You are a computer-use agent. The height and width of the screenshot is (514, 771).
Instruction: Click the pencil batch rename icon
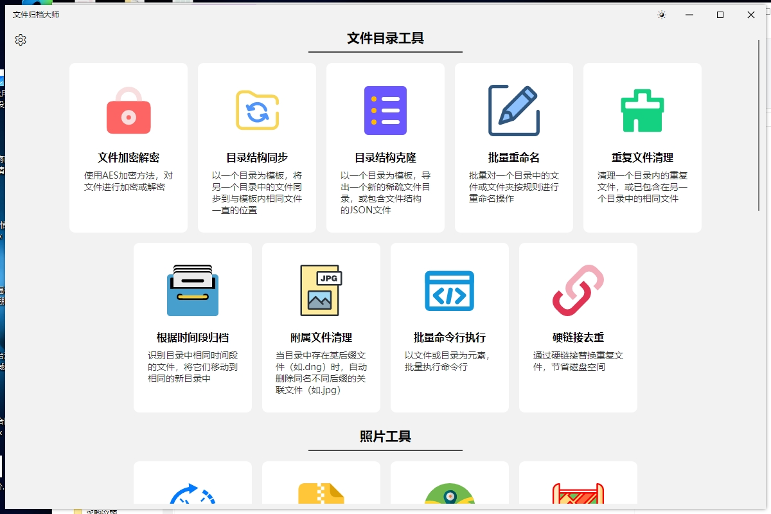click(514, 111)
